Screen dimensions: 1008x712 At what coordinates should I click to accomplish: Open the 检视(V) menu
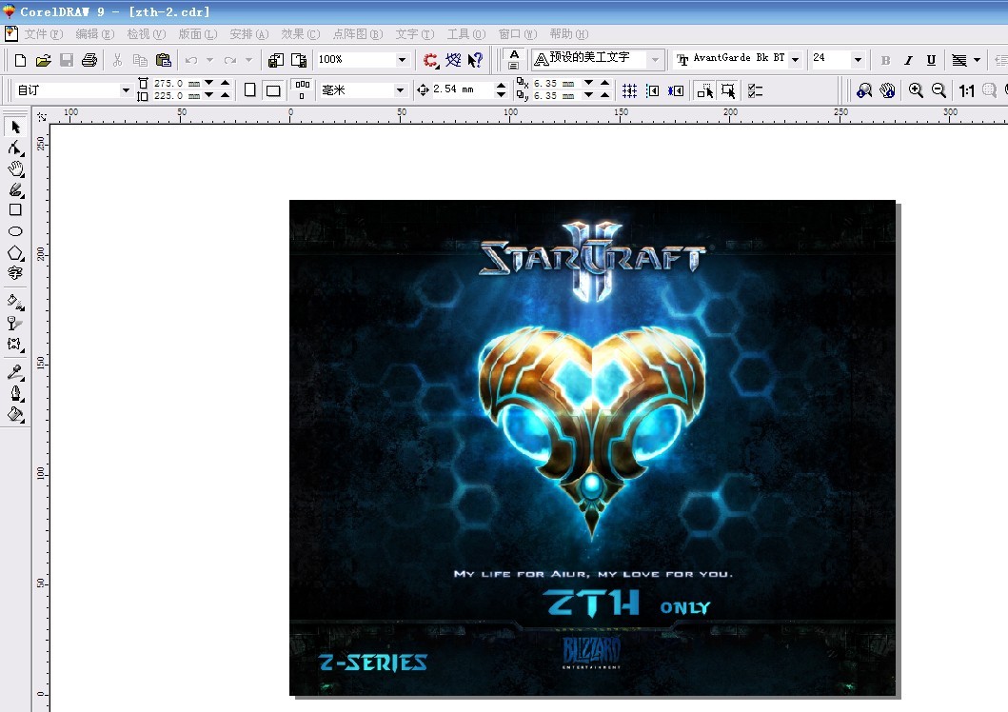[x=146, y=34]
